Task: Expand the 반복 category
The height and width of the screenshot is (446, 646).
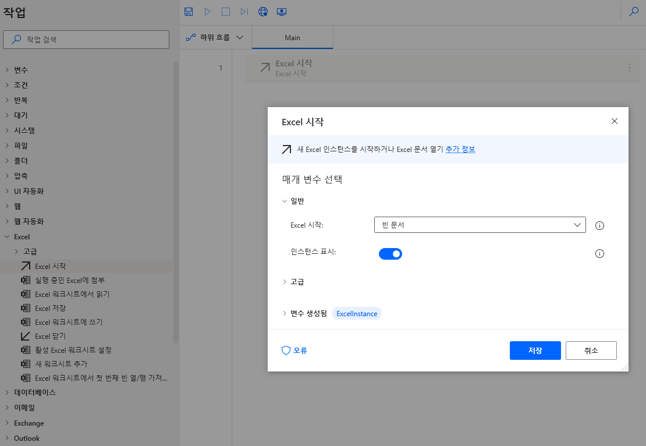Action: point(7,100)
